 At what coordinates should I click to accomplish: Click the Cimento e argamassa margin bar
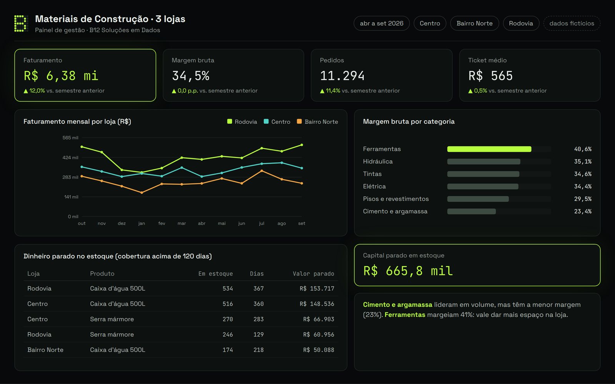[x=471, y=211]
